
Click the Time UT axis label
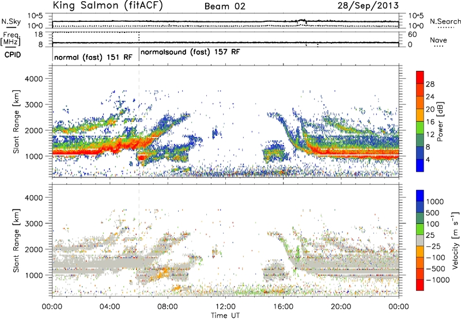225,316
